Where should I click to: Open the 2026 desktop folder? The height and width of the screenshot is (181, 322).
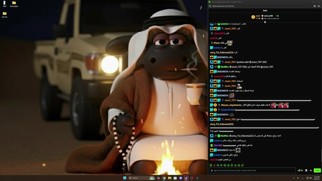[5, 4]
